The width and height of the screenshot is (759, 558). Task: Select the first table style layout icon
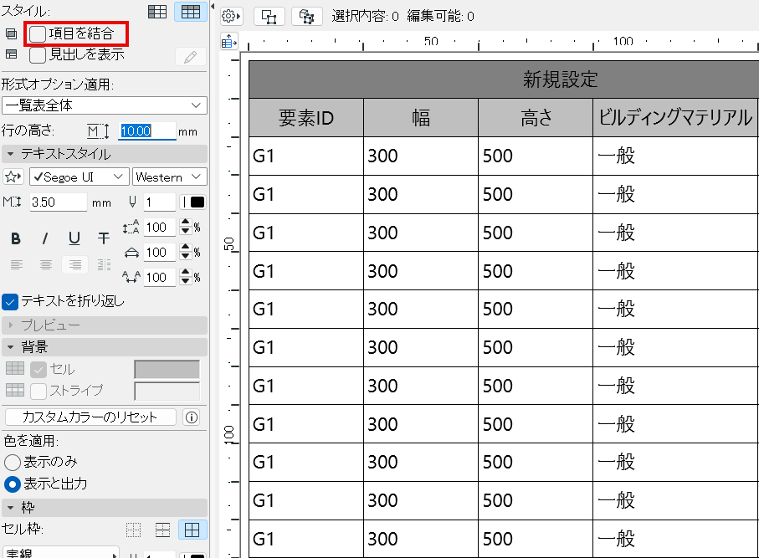click(x=157, y=11)
